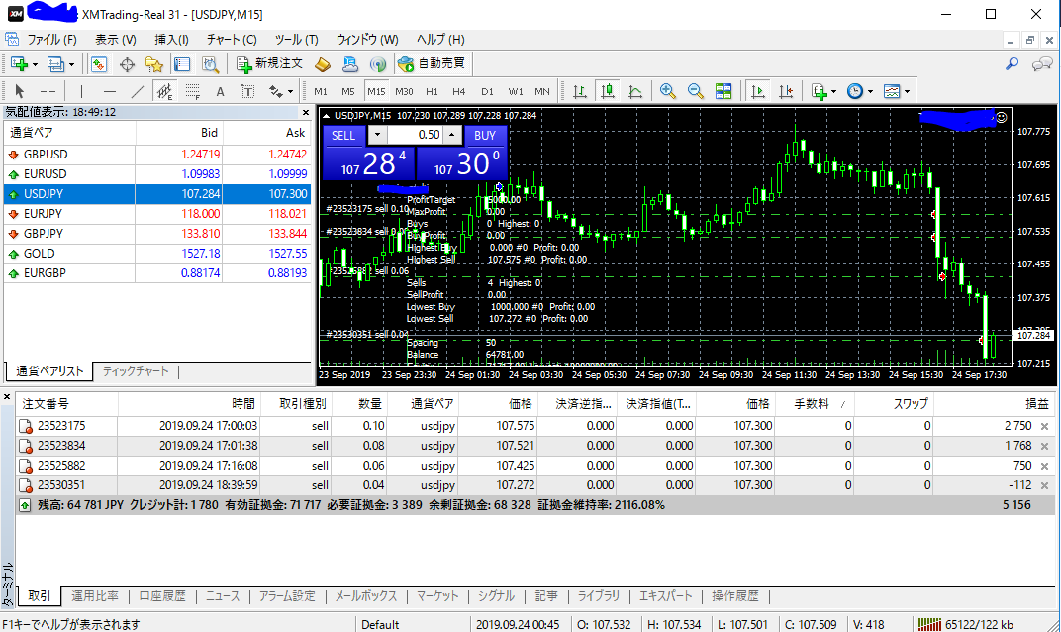The height and width of the screenshot is (632, 1061).
Task: Select the text A tool
Action: [x=220, y=91]
